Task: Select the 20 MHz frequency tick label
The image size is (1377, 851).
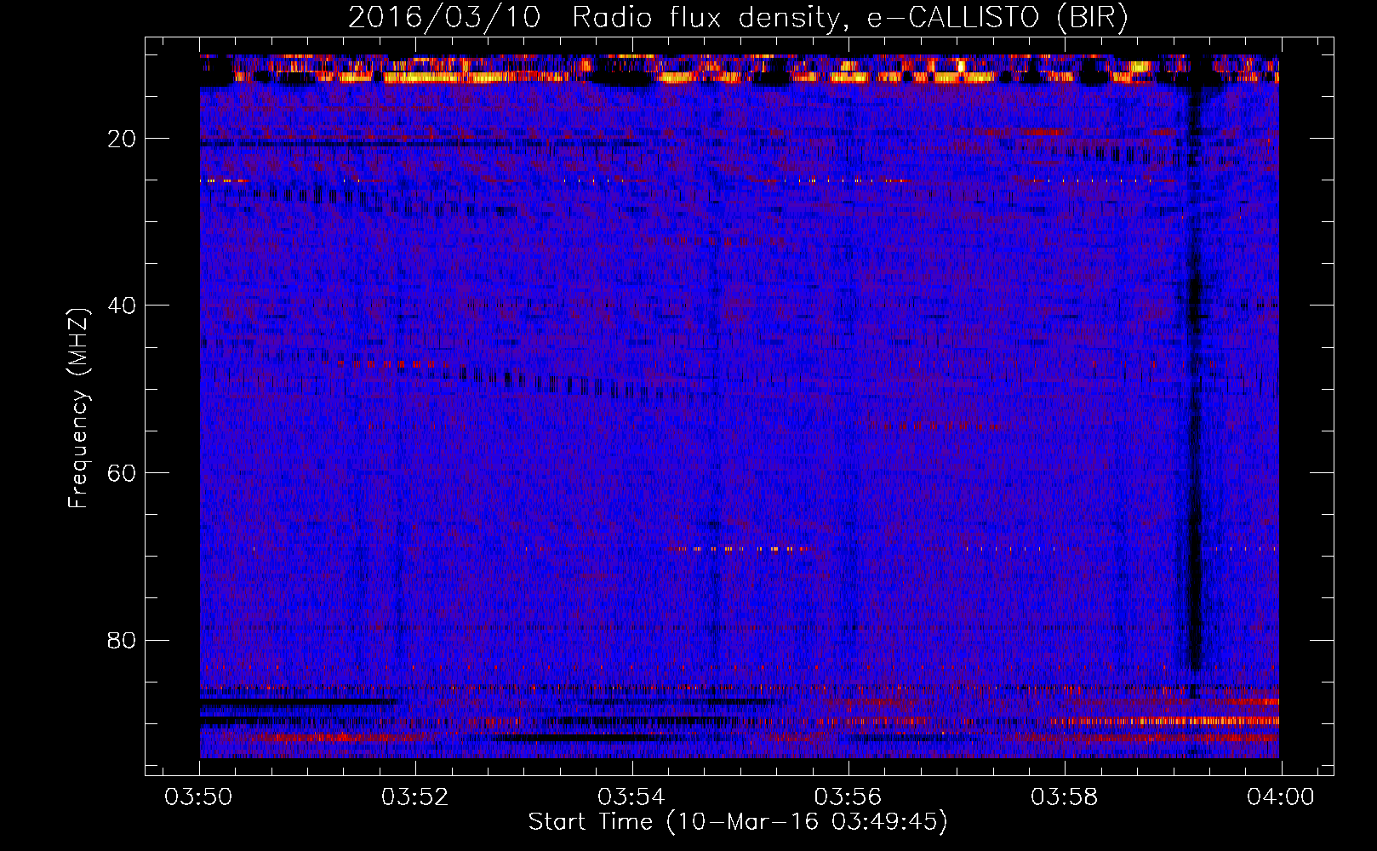Action: coord(122,139)
